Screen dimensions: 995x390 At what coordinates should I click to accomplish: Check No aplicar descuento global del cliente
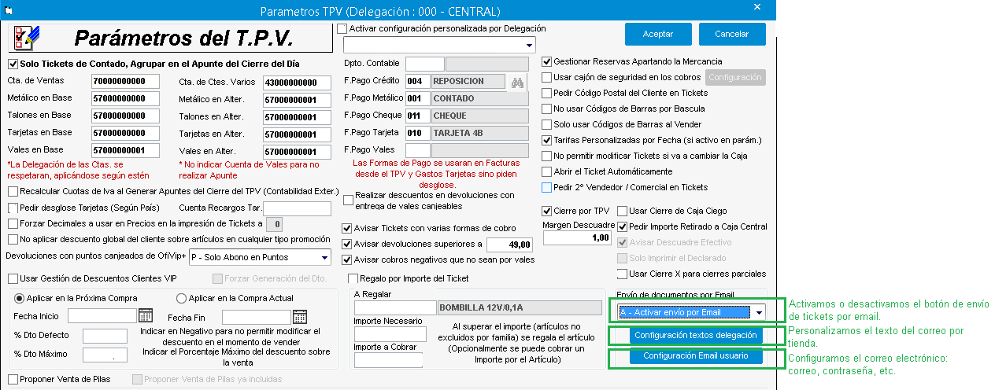pyautogui.click(x=13, y=239)
